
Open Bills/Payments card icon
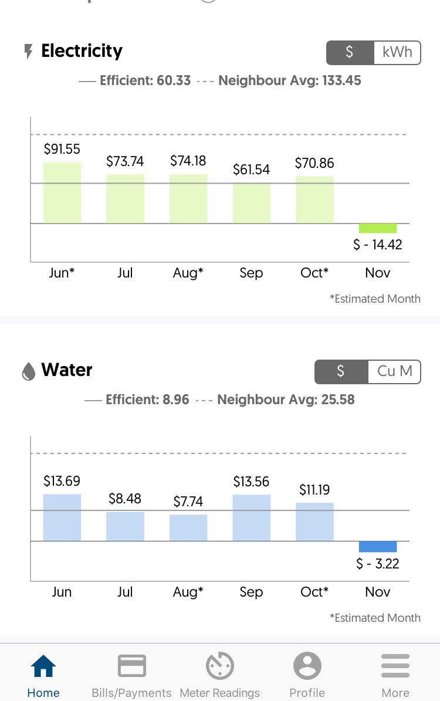[131, 666]
